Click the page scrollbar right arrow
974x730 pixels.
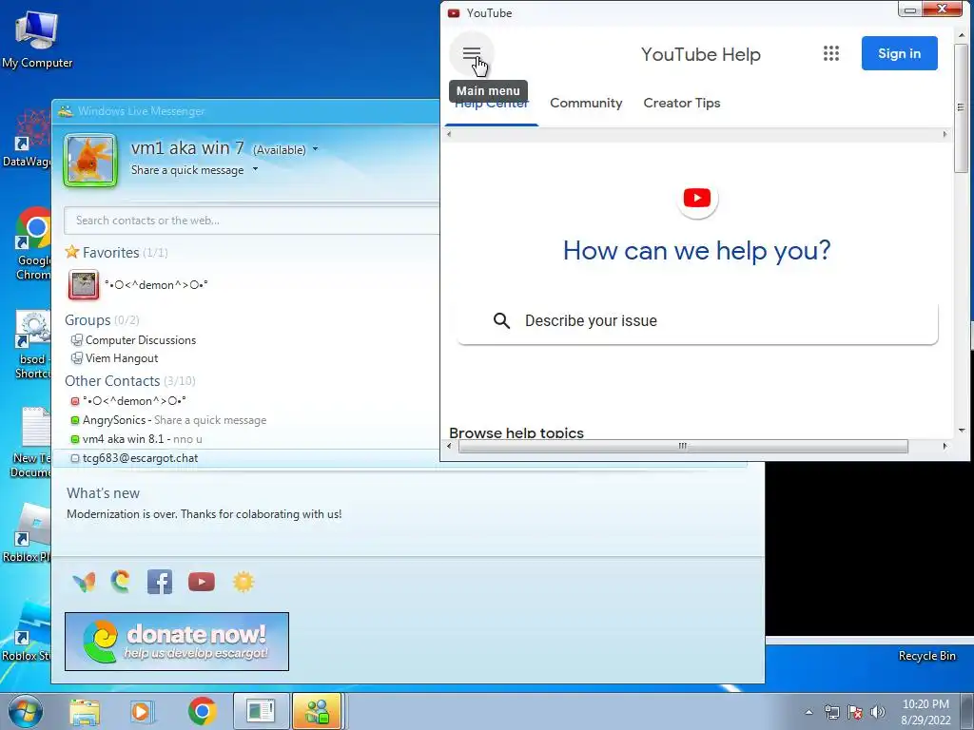pyautogui.click(x=945, y=446)
